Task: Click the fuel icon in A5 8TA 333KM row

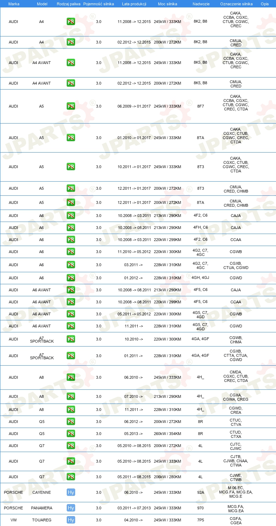Action: 71,138
